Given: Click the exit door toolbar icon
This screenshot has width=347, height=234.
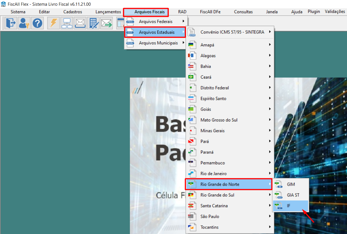Looking at the screenshot, I should (x=11, y=23).
